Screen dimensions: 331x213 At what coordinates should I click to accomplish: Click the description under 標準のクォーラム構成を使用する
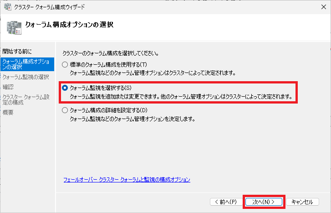coord(153,73)
